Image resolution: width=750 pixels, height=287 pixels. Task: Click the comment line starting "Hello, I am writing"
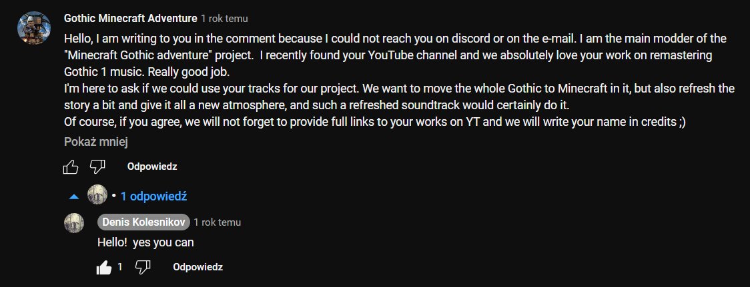pos(395,39)
